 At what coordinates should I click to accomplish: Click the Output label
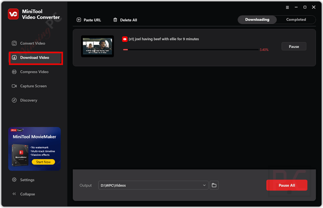pos(86,185)
